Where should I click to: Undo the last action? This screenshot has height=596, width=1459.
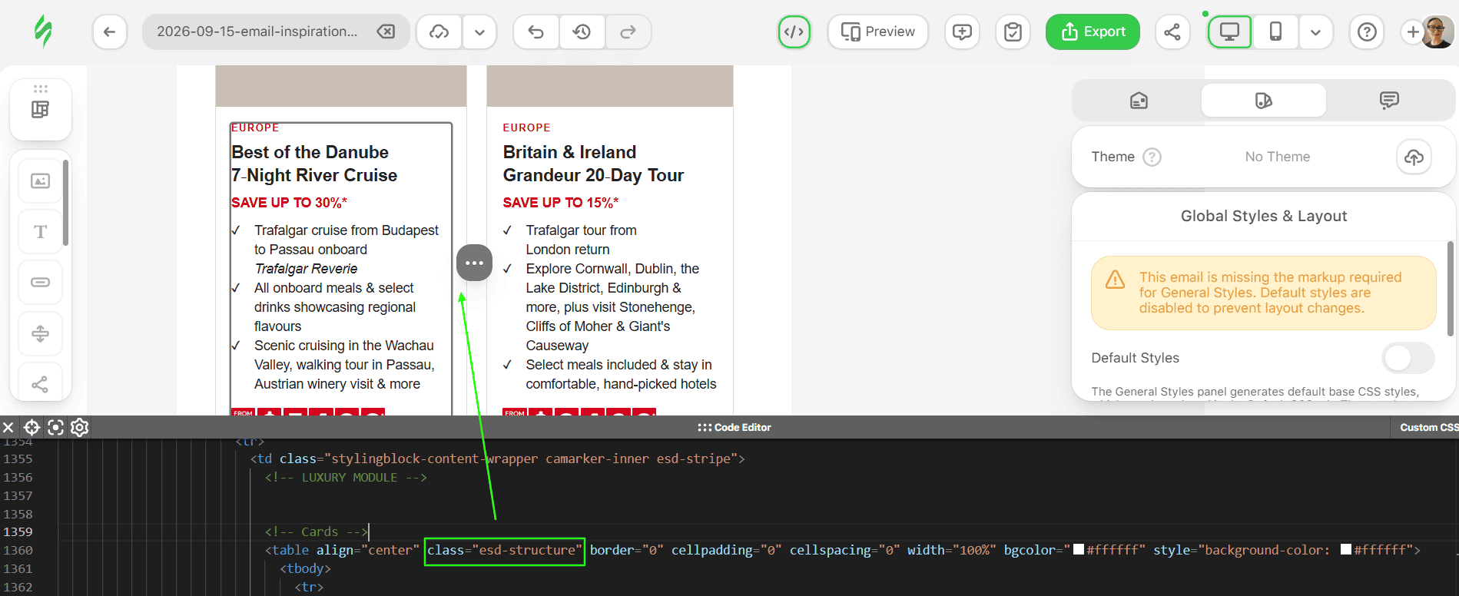point(536,32)
